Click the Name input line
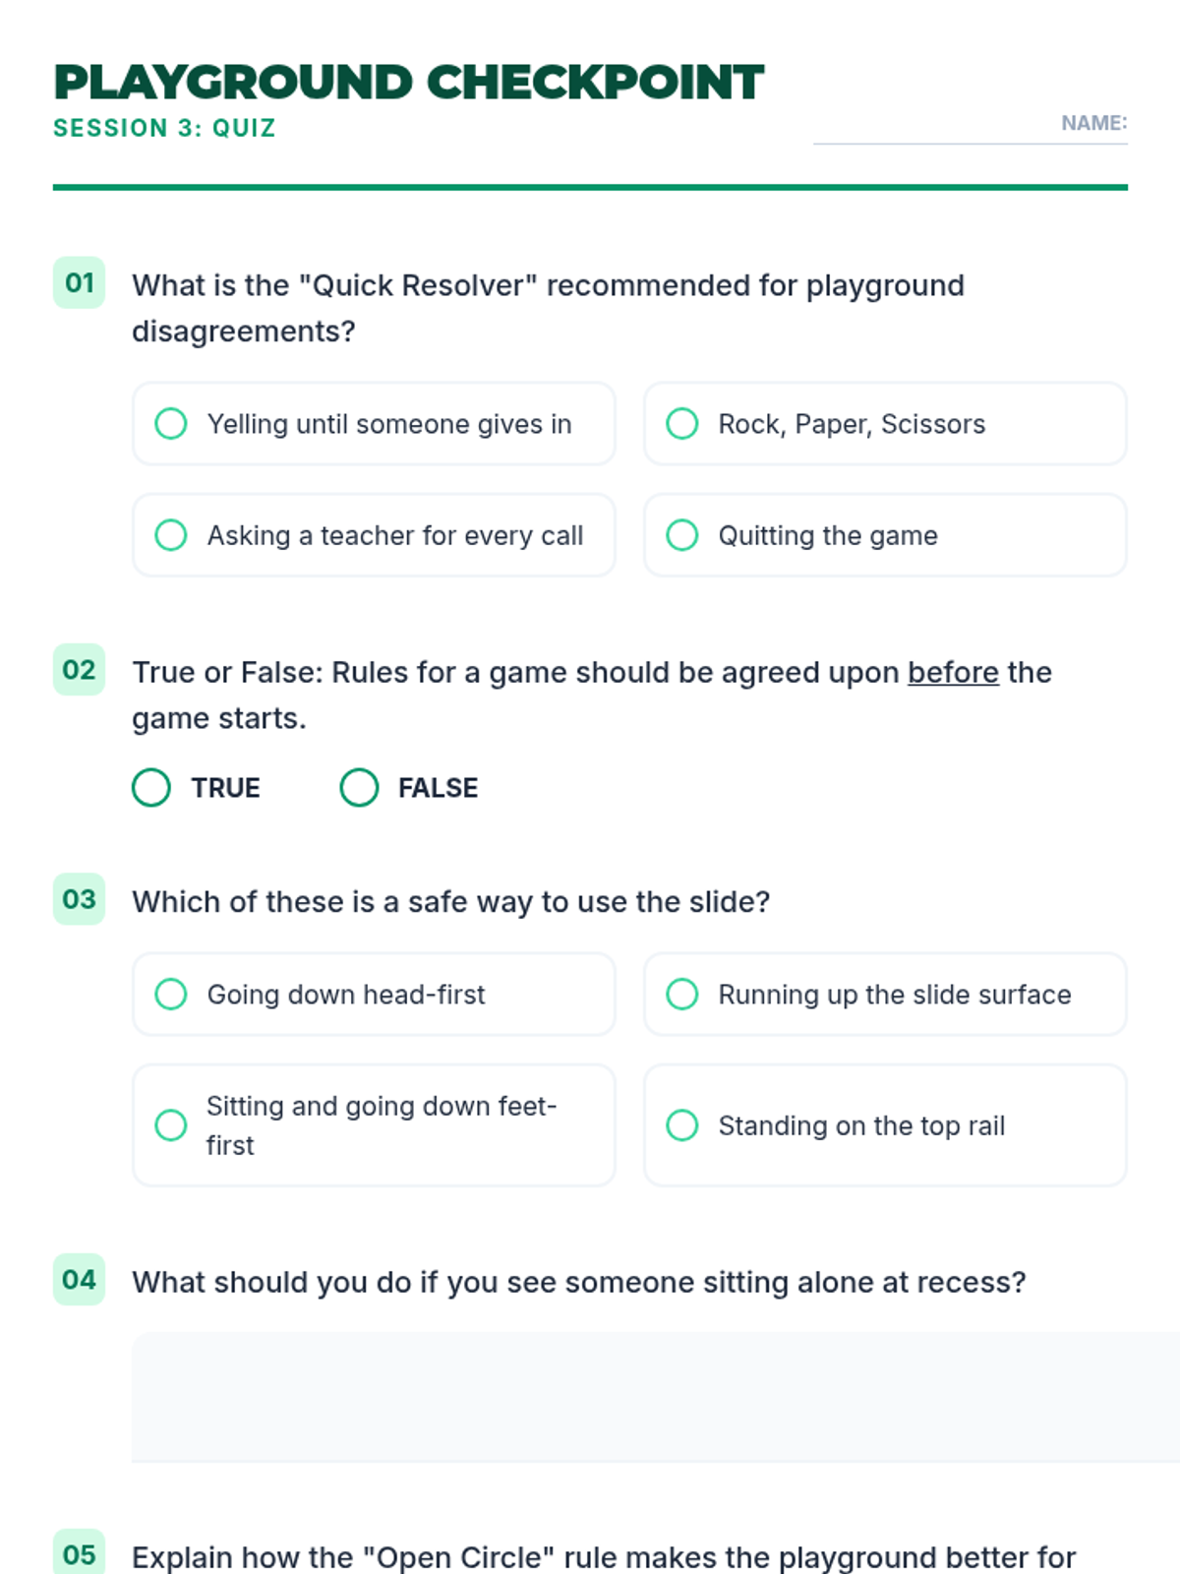This screenshot has height=1574, width=1180. (x=934, y=128)
